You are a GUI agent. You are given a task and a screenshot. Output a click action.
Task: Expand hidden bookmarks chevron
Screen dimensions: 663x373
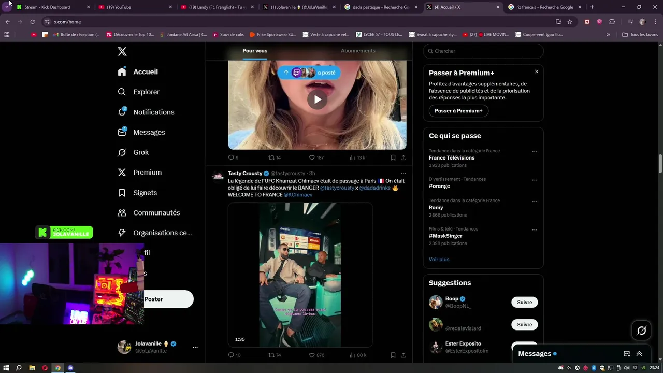[x=609, y=35]
